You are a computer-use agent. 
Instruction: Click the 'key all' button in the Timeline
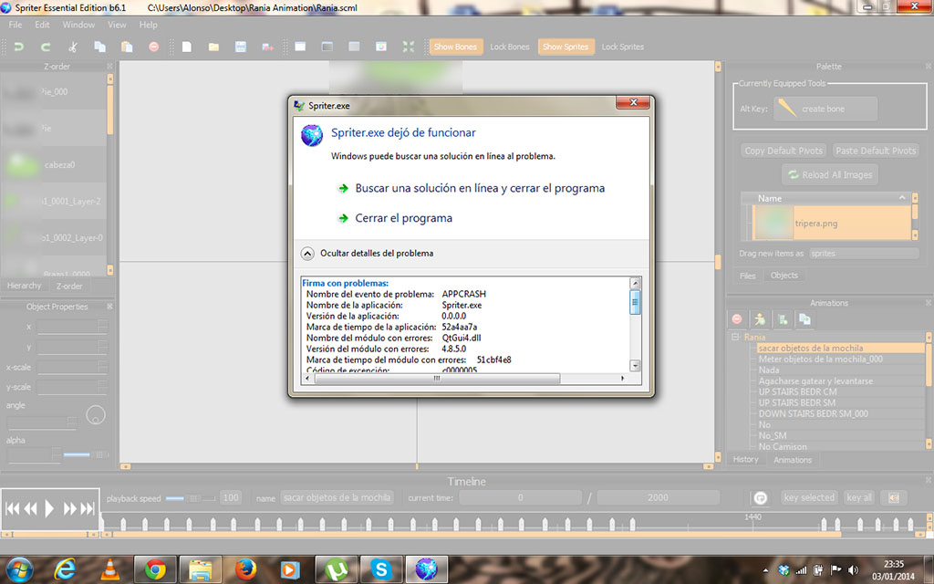pos(859,497)
